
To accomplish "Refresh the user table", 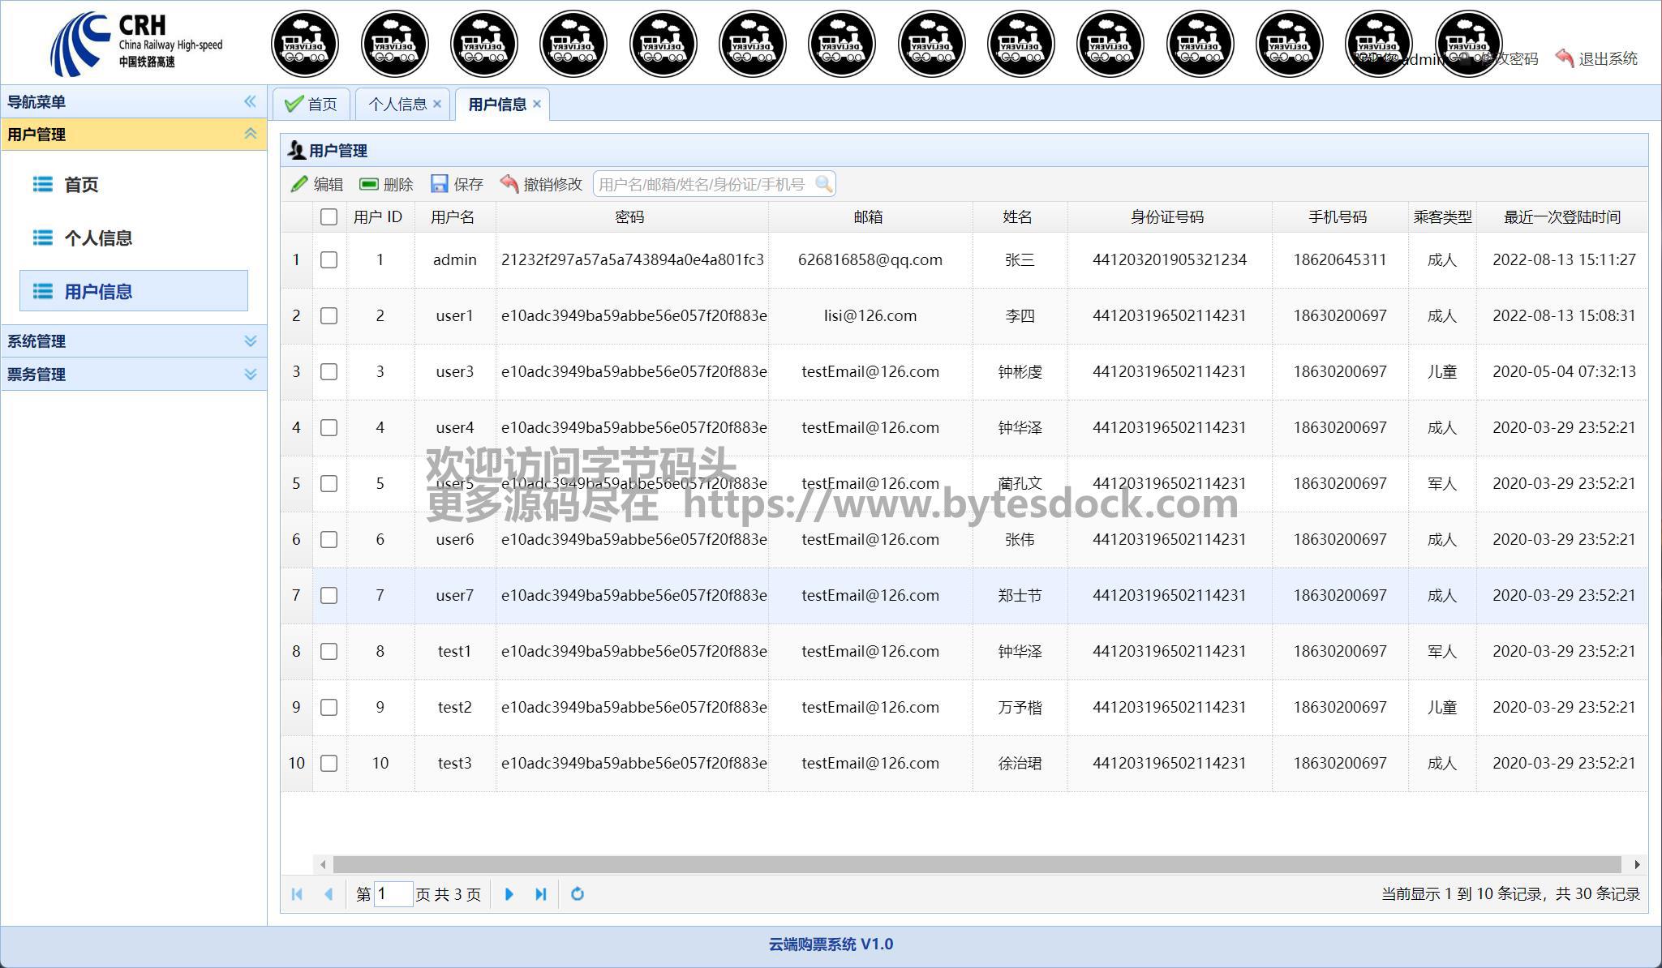I will tap(578, 893).
